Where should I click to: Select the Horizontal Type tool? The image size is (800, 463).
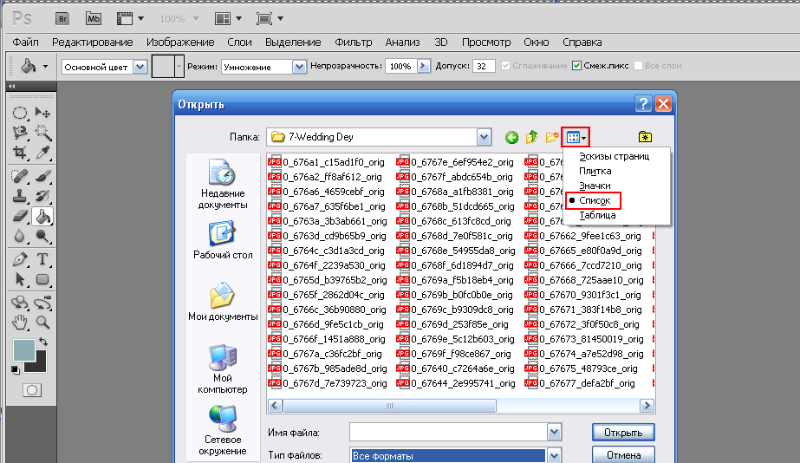coord(42,259)
